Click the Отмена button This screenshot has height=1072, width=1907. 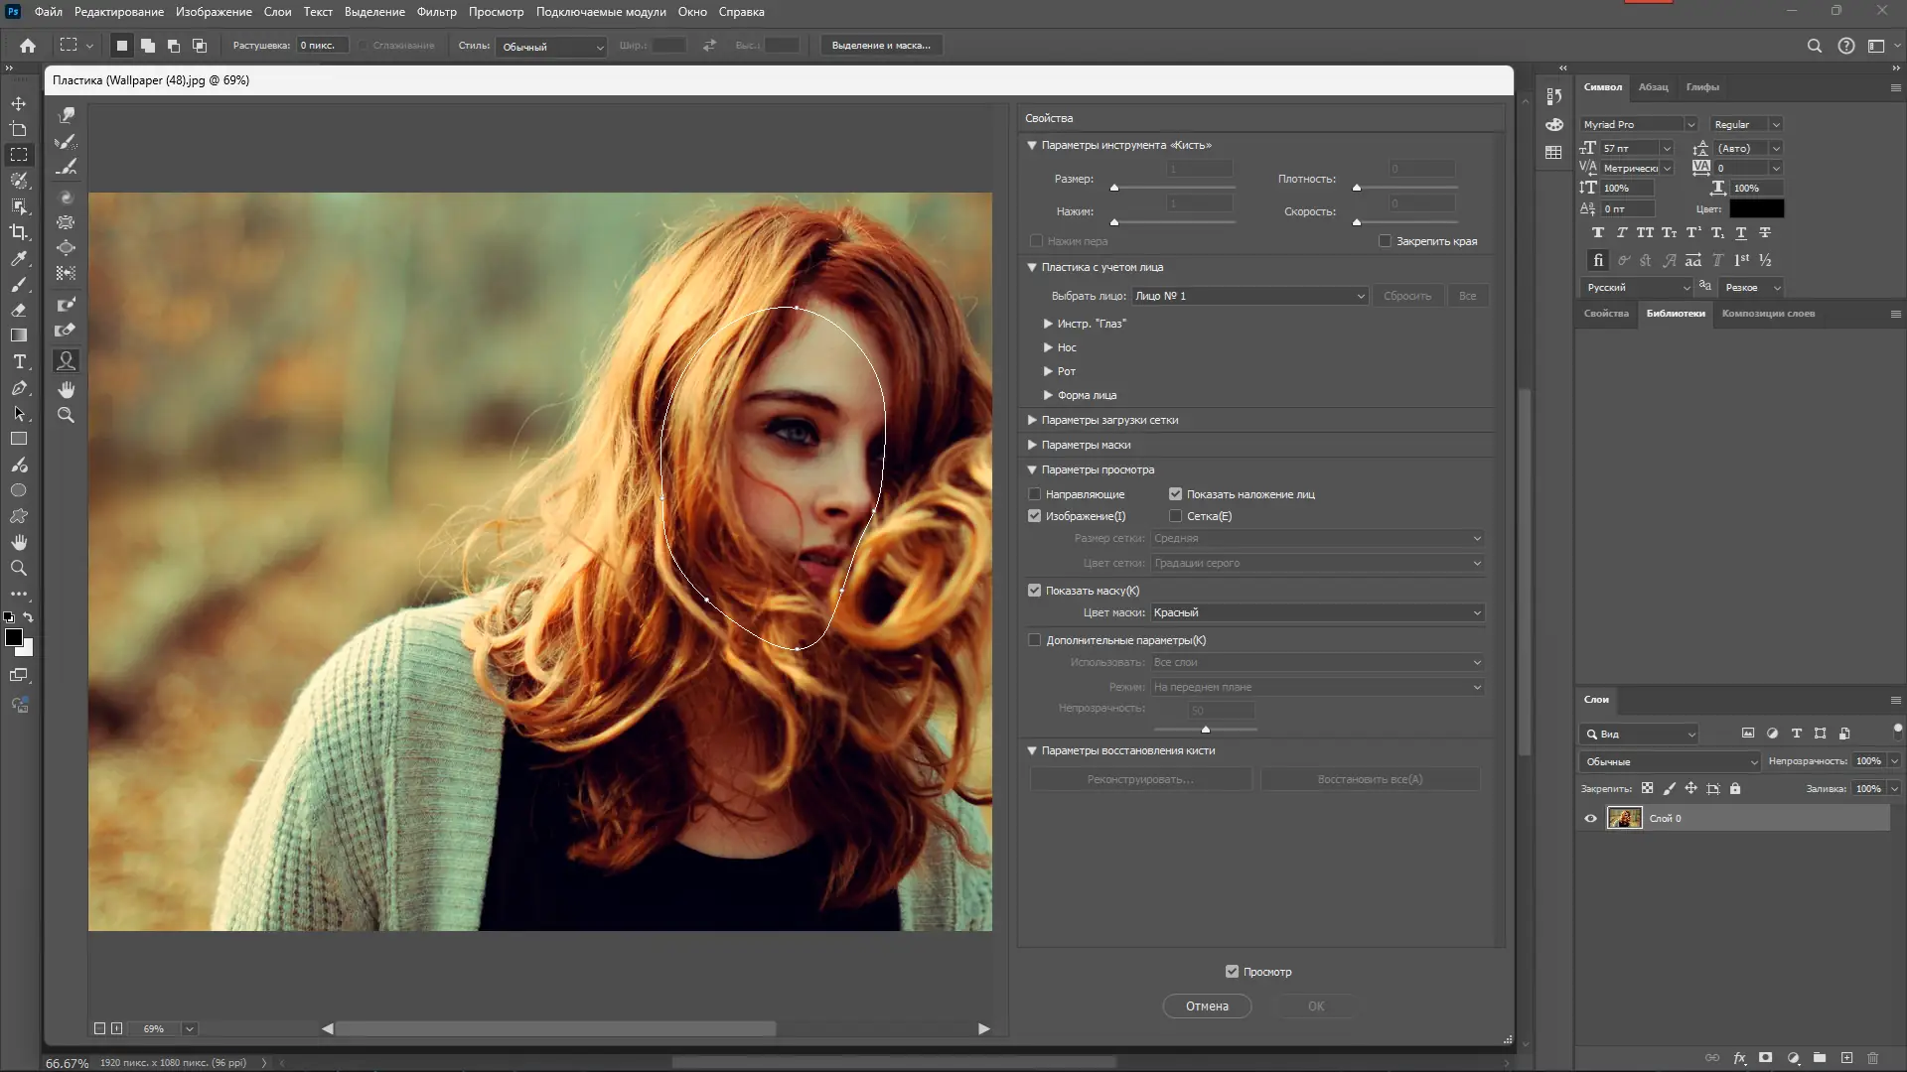[1206, 1006]
